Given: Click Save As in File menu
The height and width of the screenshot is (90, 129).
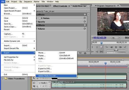Looking at the screenshot, I should click(x=18, y=24).
